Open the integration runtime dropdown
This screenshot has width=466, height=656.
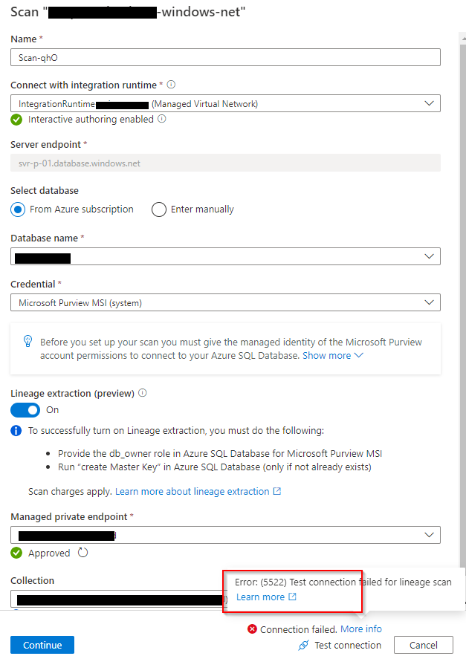(x=225, y=103)
